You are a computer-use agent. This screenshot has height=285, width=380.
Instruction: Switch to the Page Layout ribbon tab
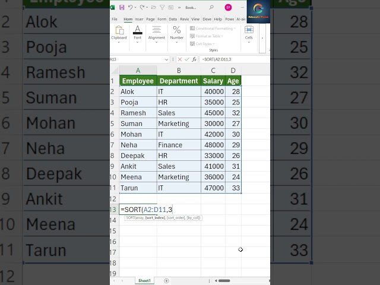tap(150, 19)
